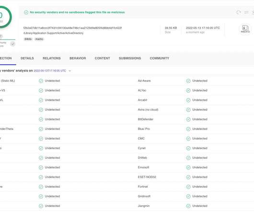Click the Undetected text beside Fortinet
This screenshot has width=254, height=212.
pyautogui.click(x=200, y=187)
